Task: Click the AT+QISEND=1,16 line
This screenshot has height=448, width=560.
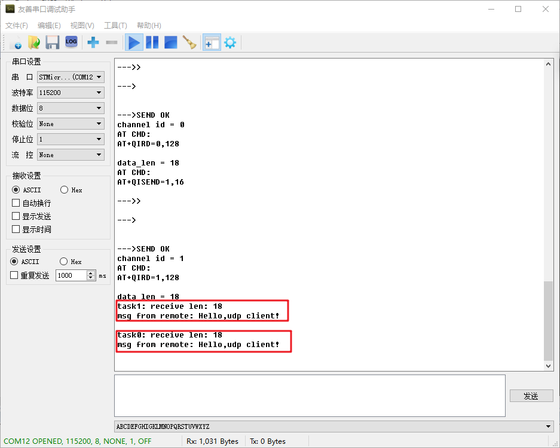Action: 151,182
